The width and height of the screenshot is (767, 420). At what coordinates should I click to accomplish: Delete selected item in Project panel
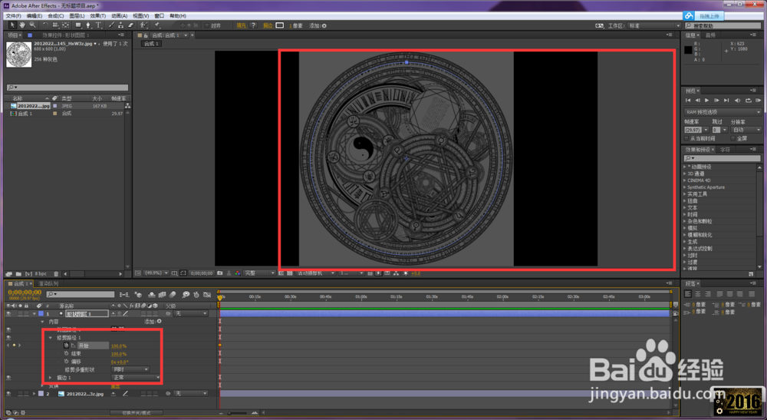(56, 274)
